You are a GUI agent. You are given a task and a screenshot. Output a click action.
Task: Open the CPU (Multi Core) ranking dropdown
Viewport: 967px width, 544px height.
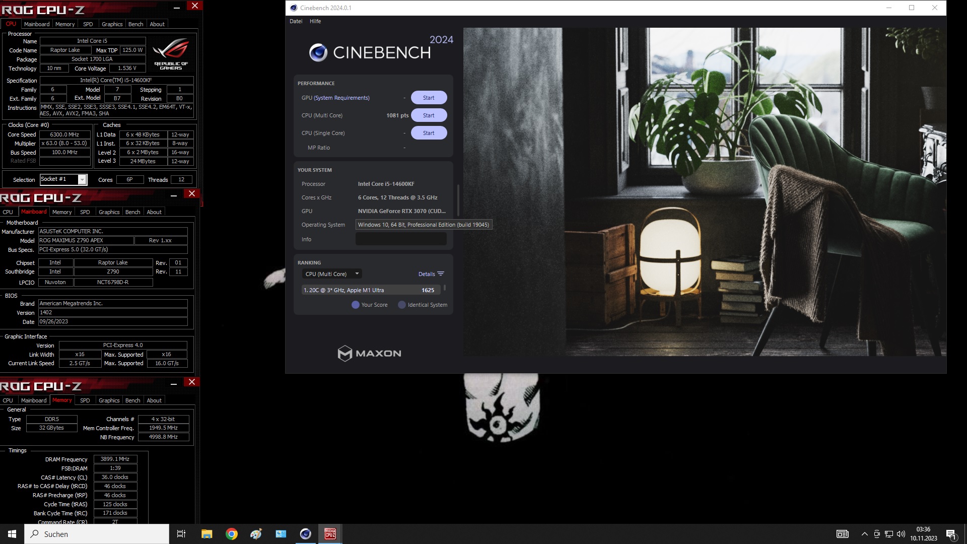click(332, 274)
